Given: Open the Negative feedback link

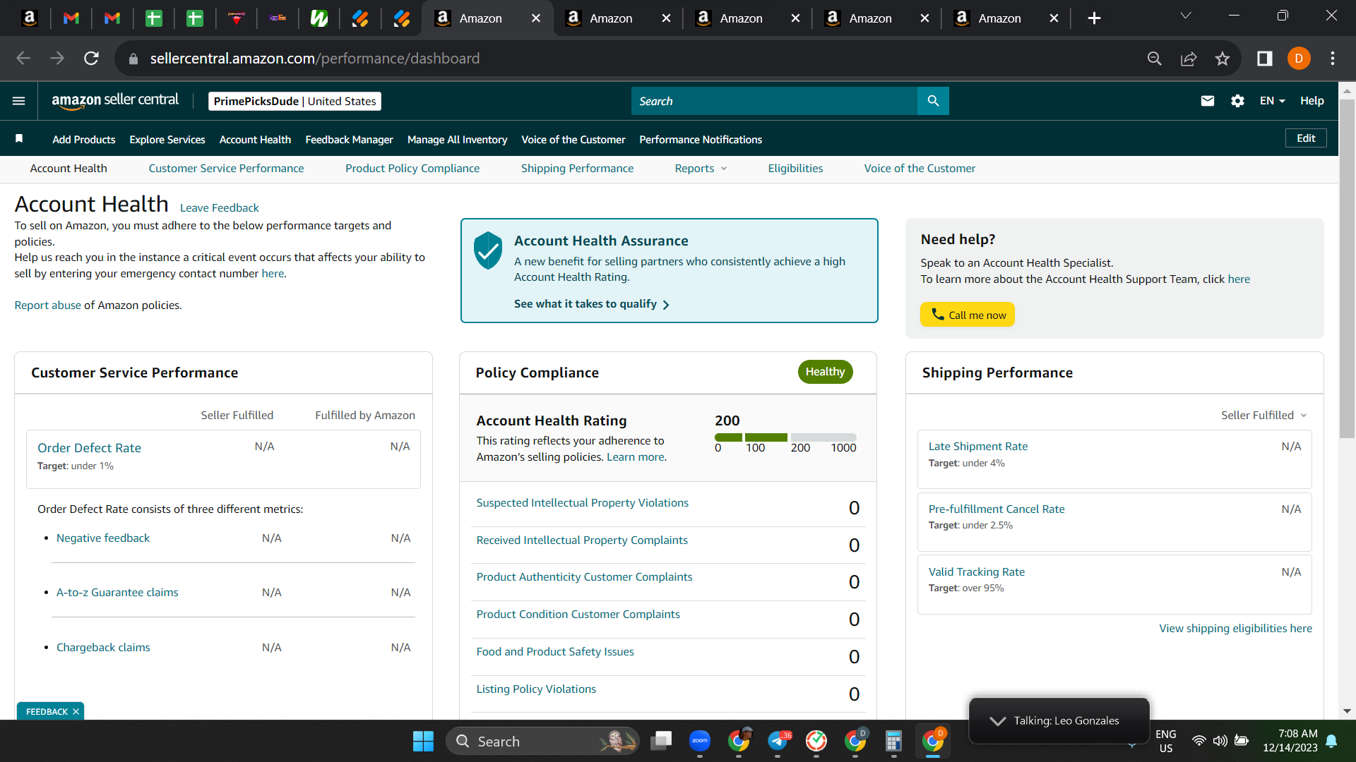Looking at the screenshot, I should pos(103,538).
